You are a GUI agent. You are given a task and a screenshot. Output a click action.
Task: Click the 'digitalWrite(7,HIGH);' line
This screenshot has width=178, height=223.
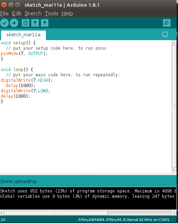pos(27,80)
